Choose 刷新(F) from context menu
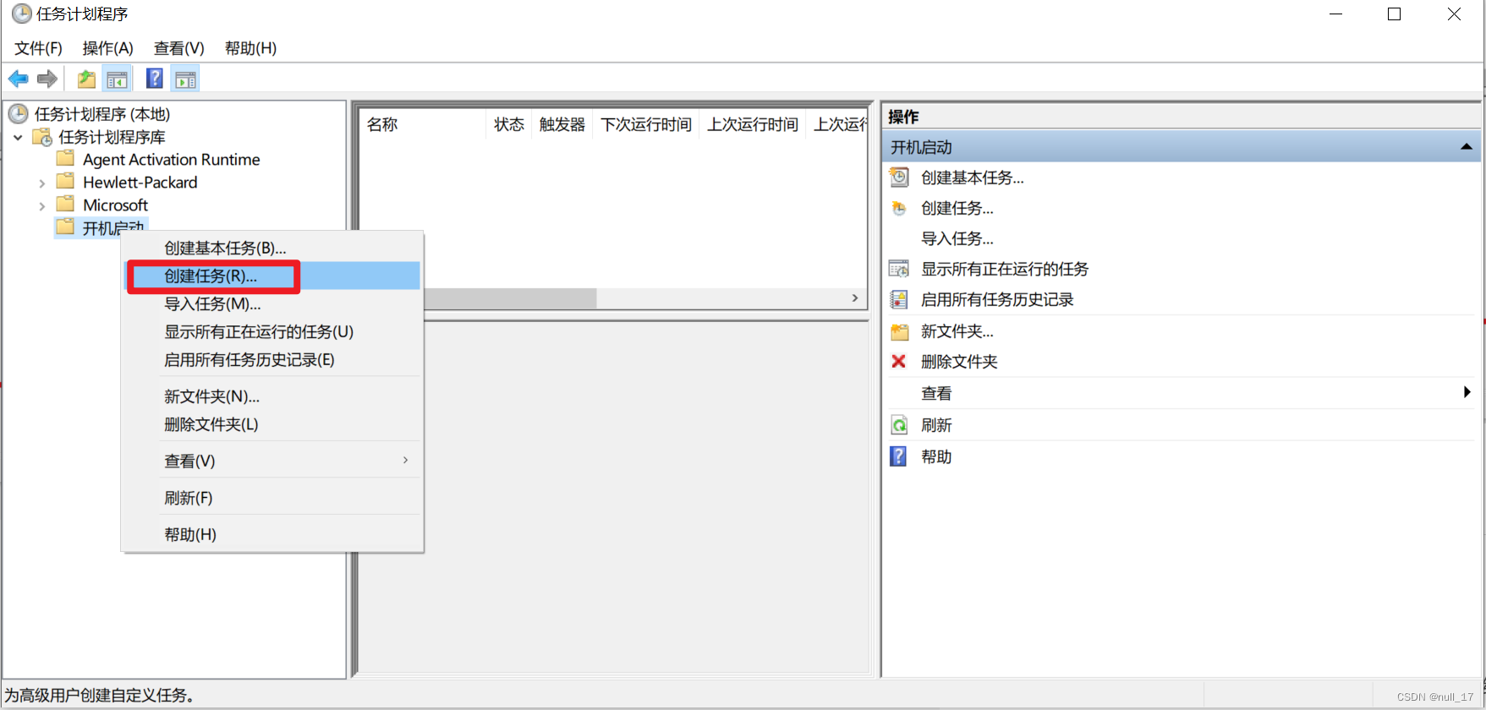The height and width of the screenshot is (710, 1486). (272, 498)
